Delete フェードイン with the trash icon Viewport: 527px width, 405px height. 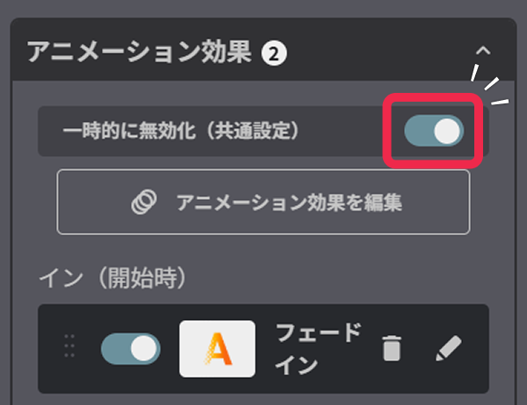point(392,348)
